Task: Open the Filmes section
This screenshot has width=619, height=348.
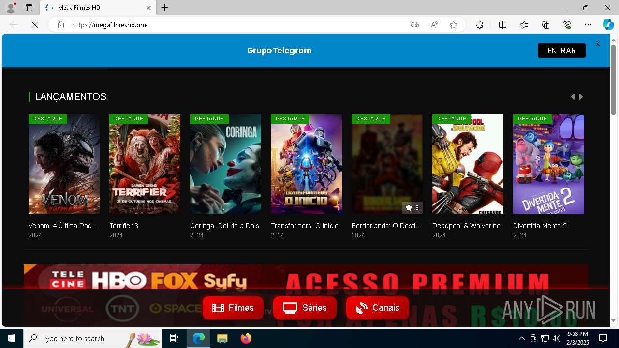Action: click(233, 308)
